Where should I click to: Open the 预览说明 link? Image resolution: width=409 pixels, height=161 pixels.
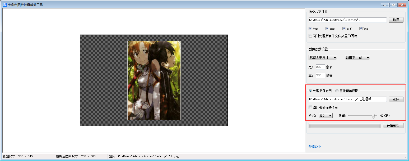point(315,146)
